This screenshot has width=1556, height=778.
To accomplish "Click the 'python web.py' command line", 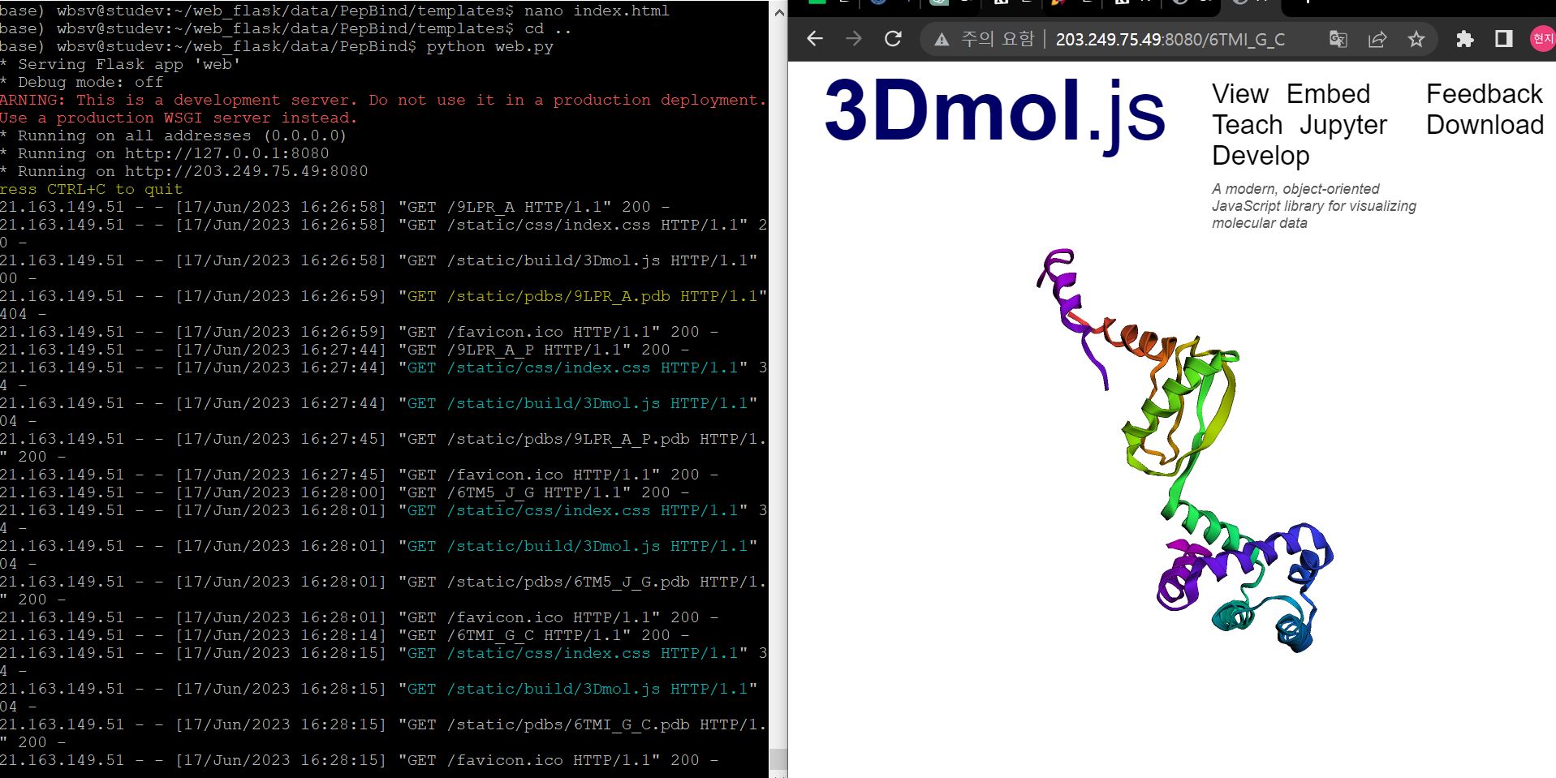I will click(x=276, y=46).
